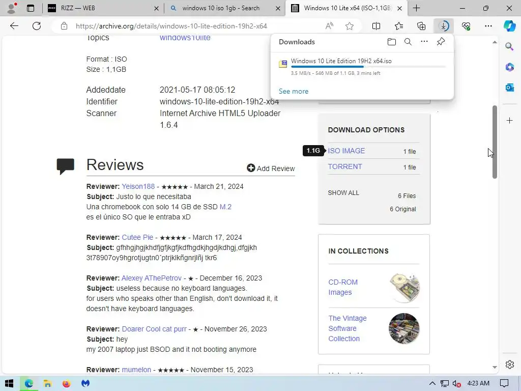
Task: Launch Firefox from the taskbar
Action: [x=67, y=383]
